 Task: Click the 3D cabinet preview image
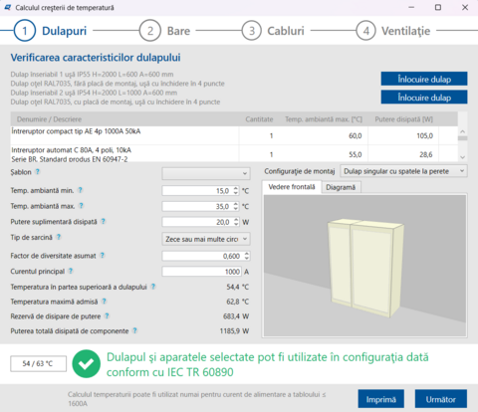(365, 266)
